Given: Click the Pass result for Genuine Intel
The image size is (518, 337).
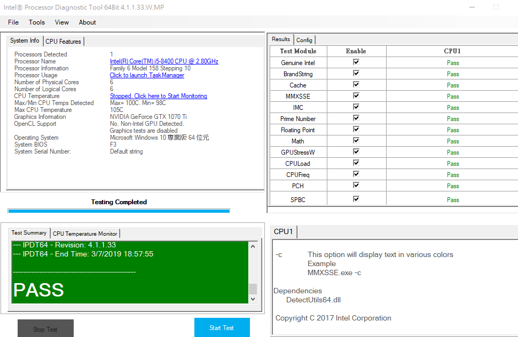Looking at the screenshot, I should (453, 63).
